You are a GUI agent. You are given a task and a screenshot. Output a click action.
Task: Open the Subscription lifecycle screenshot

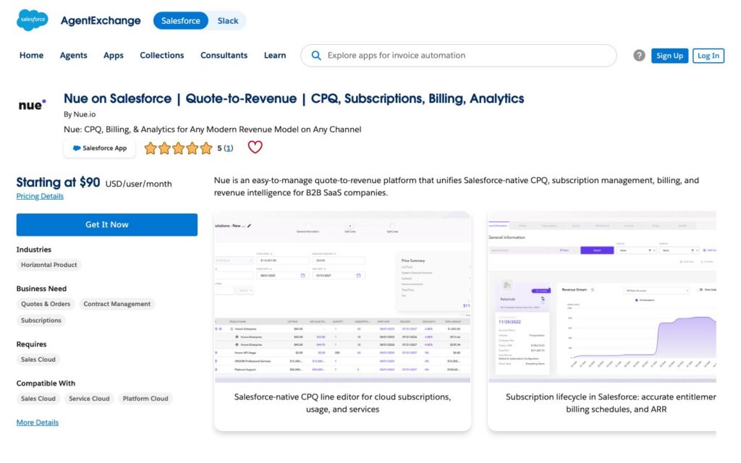[x=602, y=297]
